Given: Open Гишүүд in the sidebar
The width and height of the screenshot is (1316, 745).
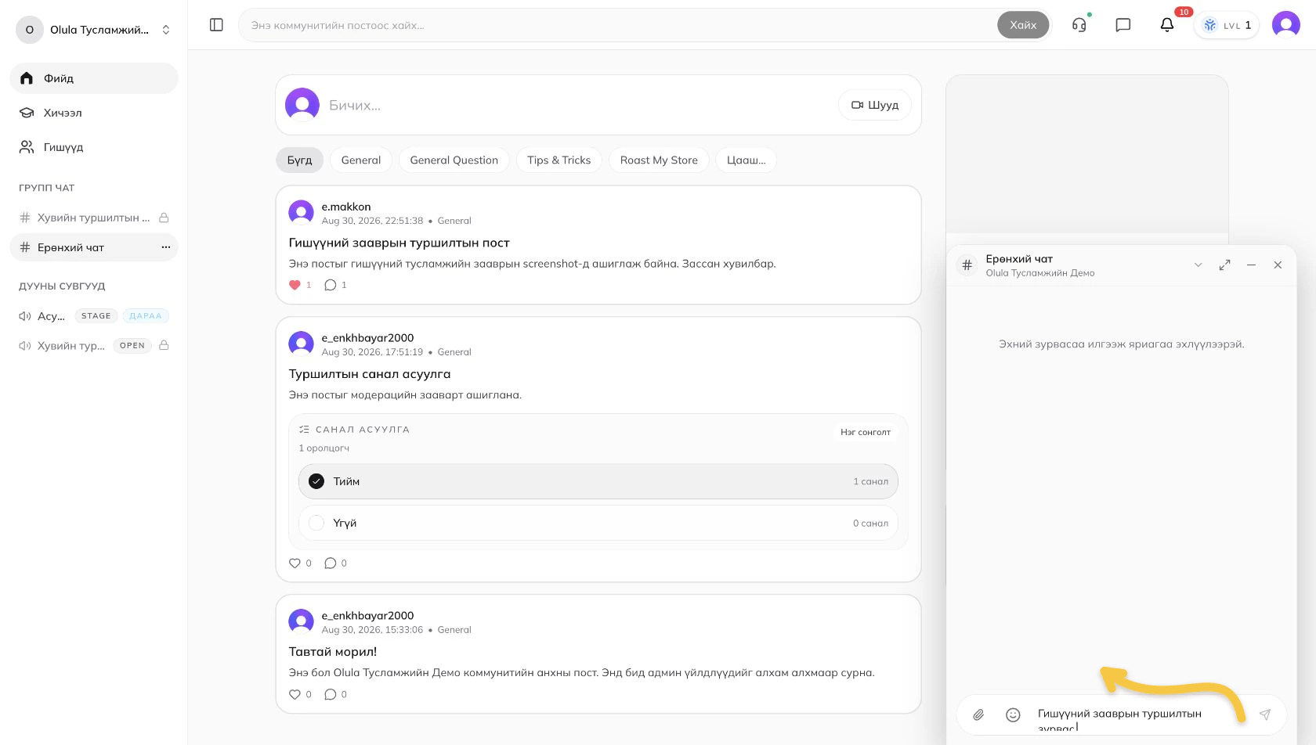Looking at the screenshot, I should (94, 147).
